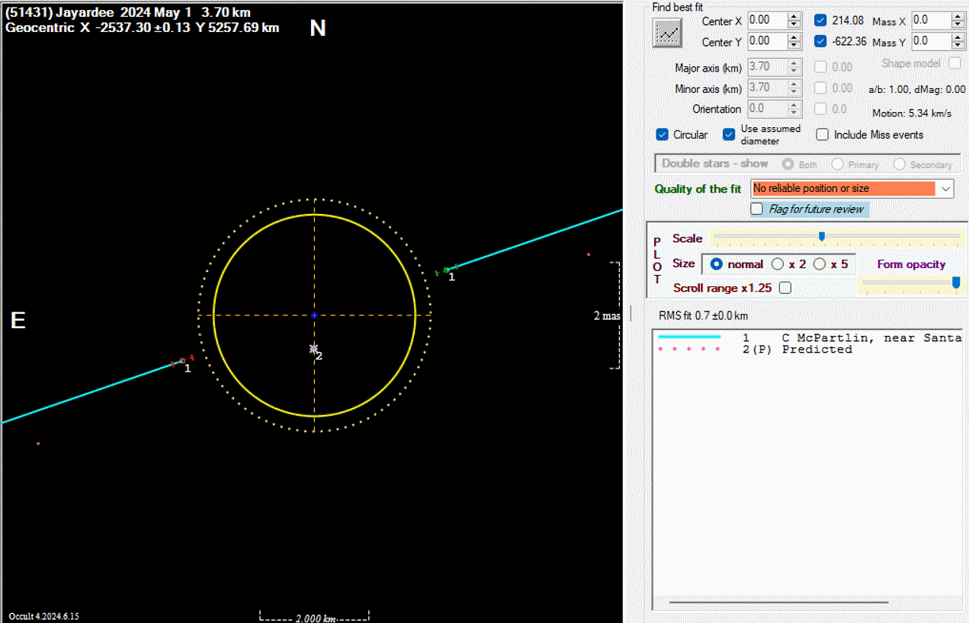The width and height of the screenshot is (969, 623).
Task: Click the blue center point of the asteroid circle
Action: point(314,315)
